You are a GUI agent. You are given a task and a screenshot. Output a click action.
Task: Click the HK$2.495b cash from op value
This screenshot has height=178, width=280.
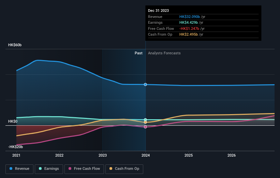point(189,35)
